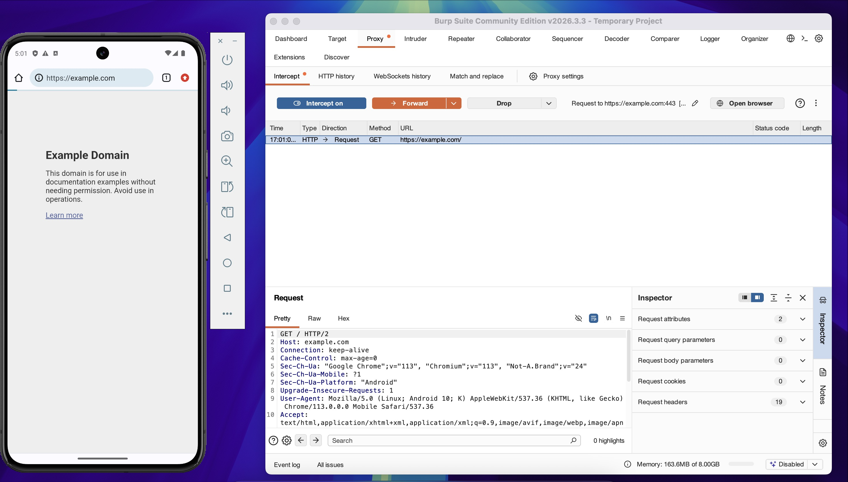The height and width of the screenshot is (482, 848).
Task: Tap the emulator home circle icon
Action: click(x=227, y=263)
